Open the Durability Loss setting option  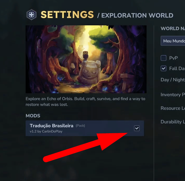click(x=173, y=122)
